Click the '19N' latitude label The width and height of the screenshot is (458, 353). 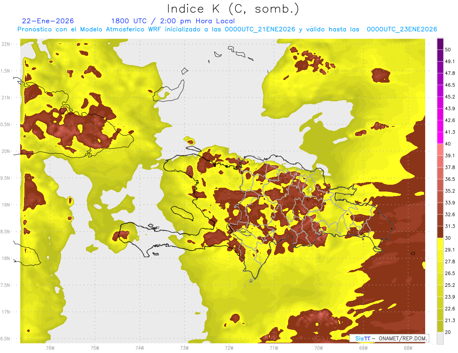(6, 205)
